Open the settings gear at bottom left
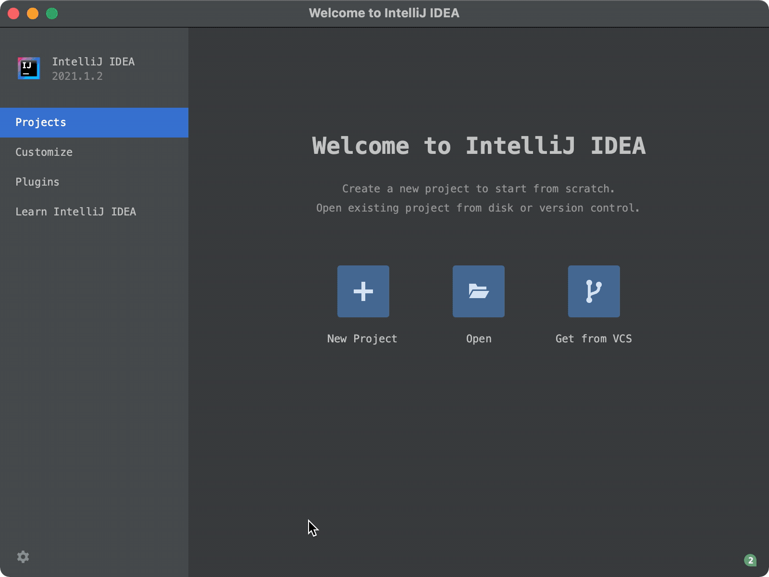Screen dimensions: 769x577 pyautogui.click(x=23, y=557)
